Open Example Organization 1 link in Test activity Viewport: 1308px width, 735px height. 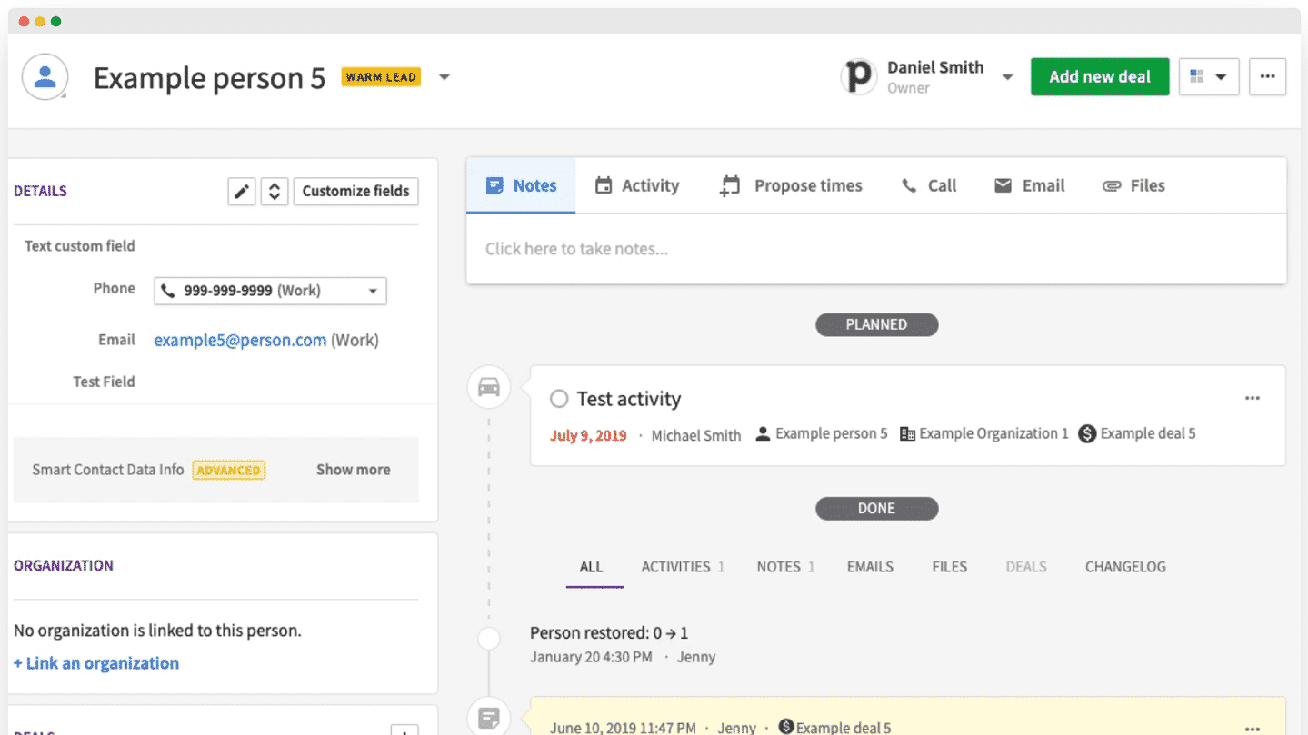[993, 433]
